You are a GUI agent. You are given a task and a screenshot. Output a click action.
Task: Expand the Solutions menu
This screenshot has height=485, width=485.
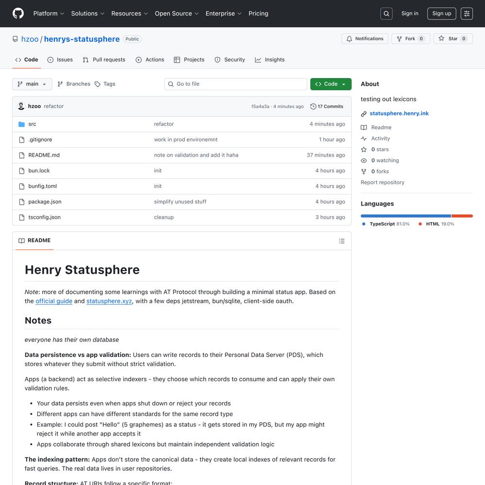coord(87,14)
